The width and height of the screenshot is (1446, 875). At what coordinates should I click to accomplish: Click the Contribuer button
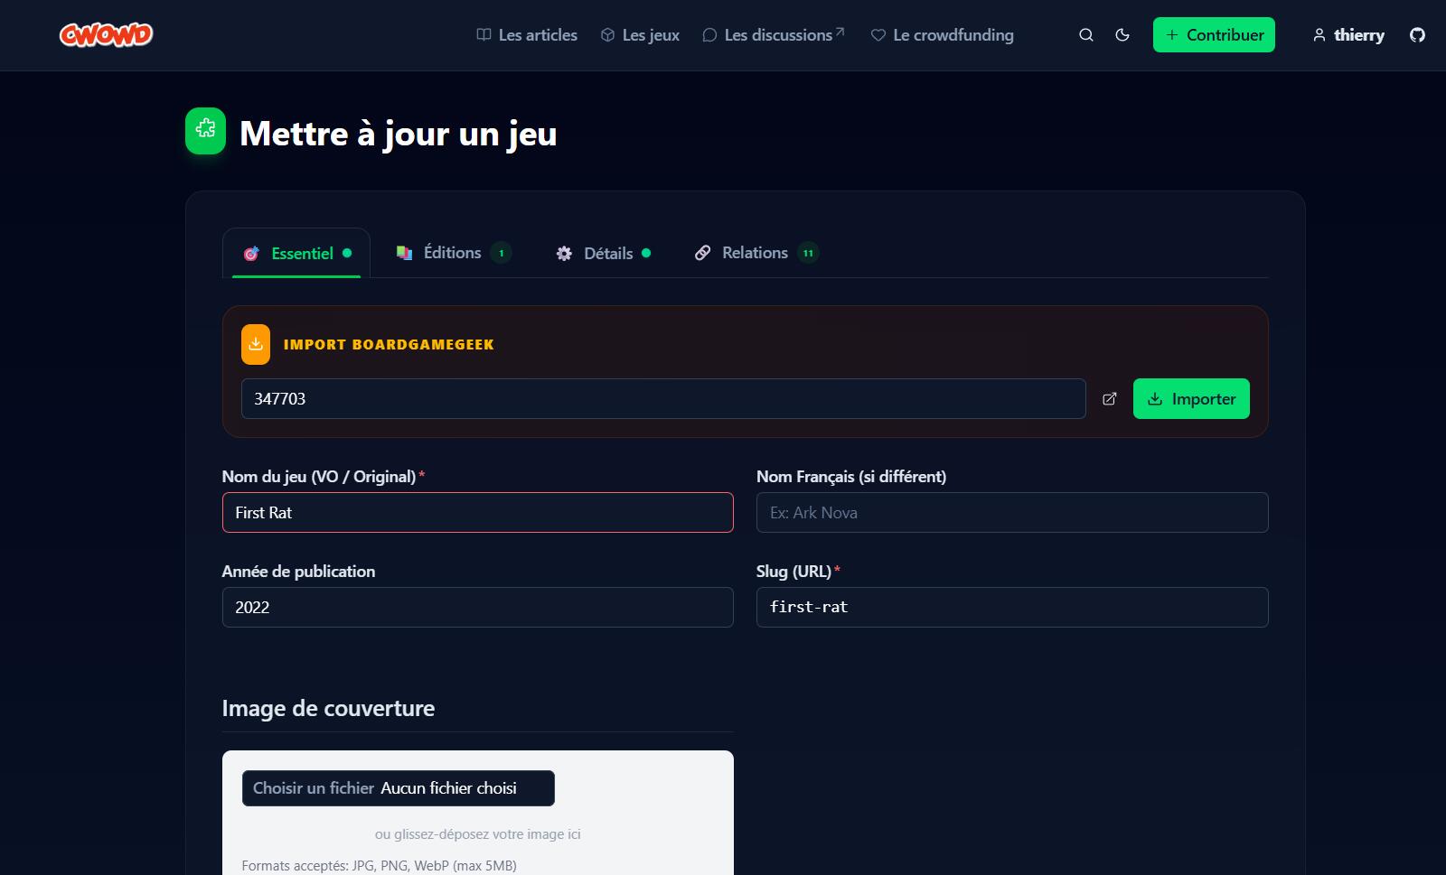point(1213,35)
